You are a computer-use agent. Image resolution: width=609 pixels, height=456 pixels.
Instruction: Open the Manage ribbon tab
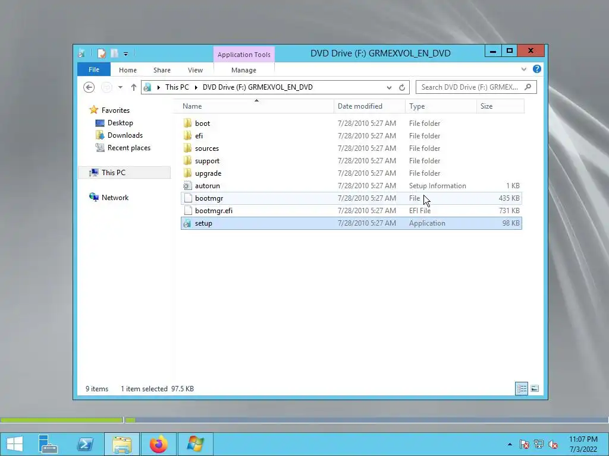coord(244,70)
